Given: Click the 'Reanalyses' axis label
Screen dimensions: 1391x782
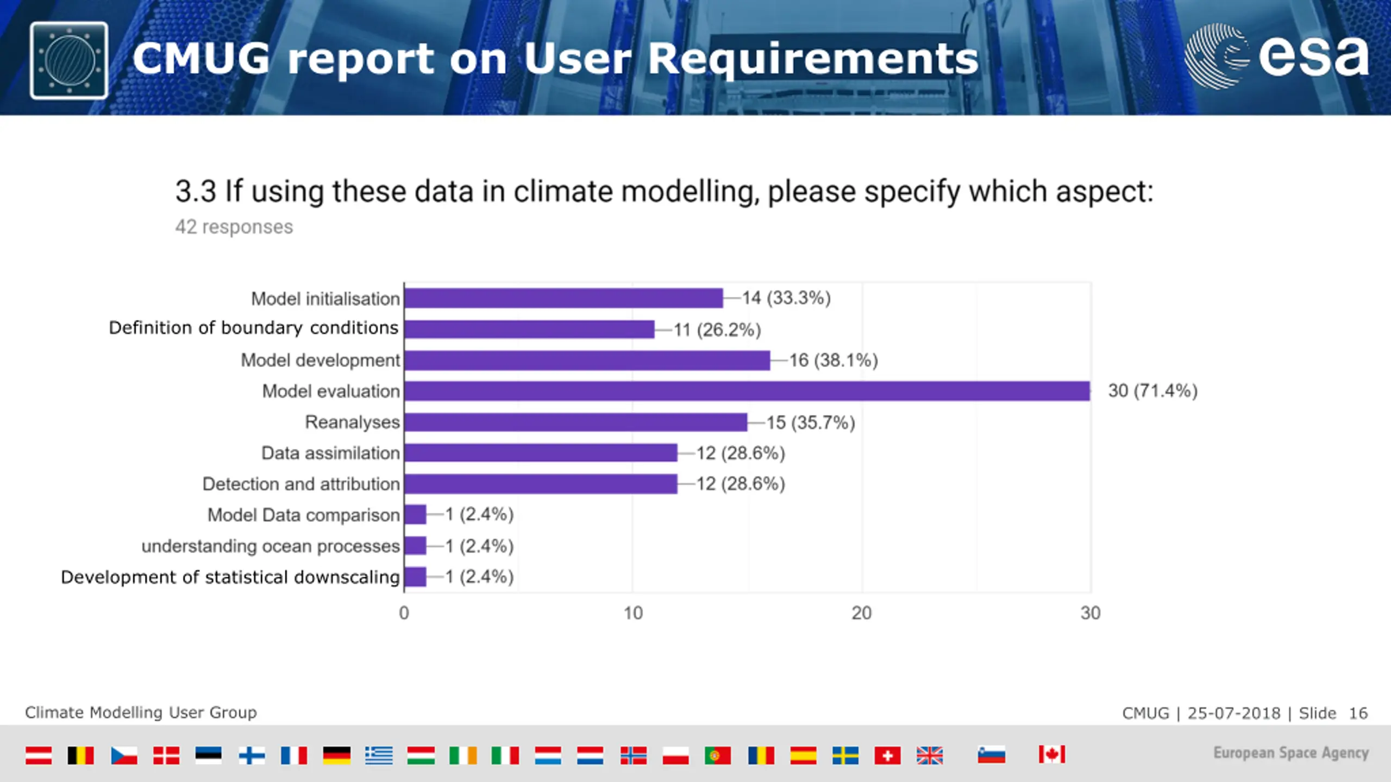Looking at the screenshot, I should tap(352, 422).
